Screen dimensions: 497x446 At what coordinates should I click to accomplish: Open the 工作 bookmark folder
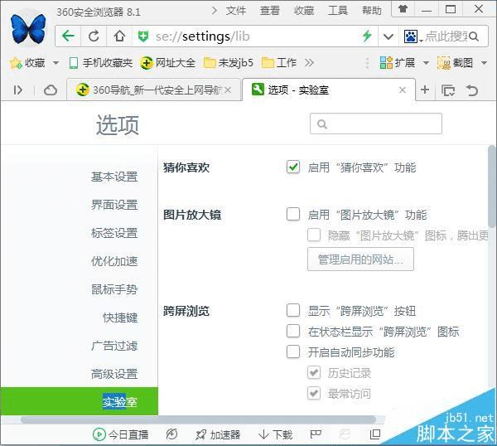point(279,63)
